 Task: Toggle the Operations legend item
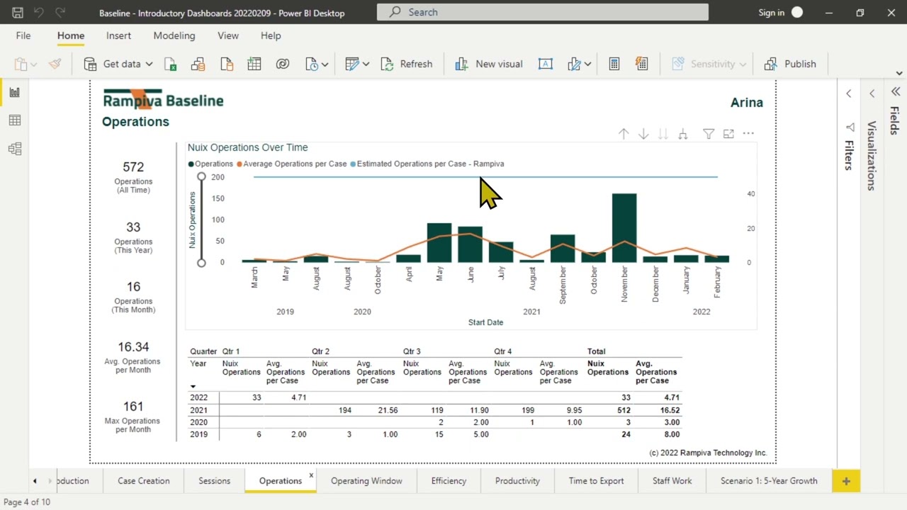coord(210,164)
